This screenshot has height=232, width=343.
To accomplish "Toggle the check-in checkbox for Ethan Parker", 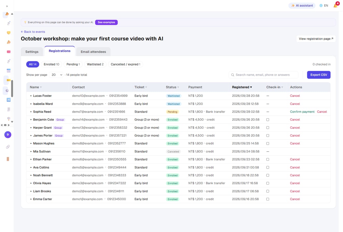I will tap(268, 160).
